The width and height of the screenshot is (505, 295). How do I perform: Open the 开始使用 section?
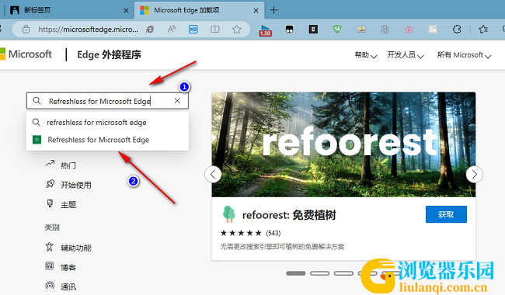click(76, 185)
